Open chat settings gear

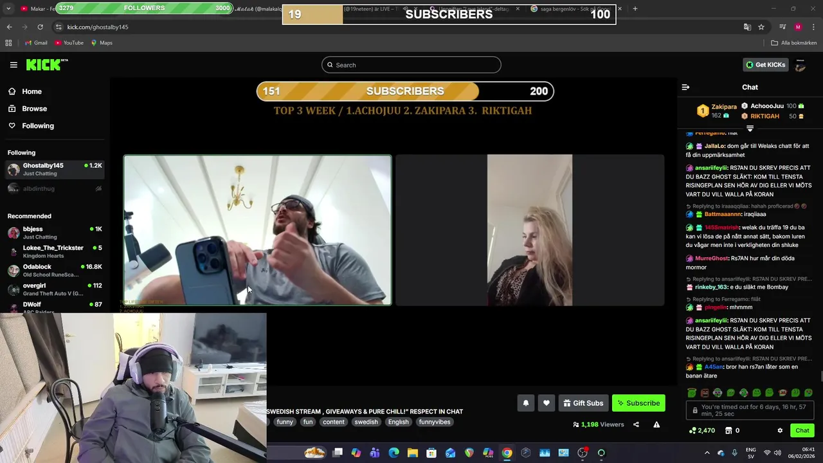point(780,431)
